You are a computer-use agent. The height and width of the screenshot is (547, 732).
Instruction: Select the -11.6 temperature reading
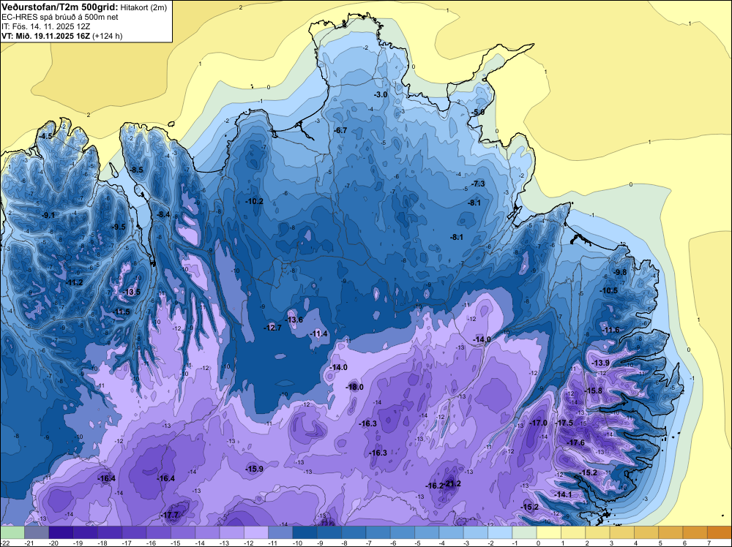point(610,330)
